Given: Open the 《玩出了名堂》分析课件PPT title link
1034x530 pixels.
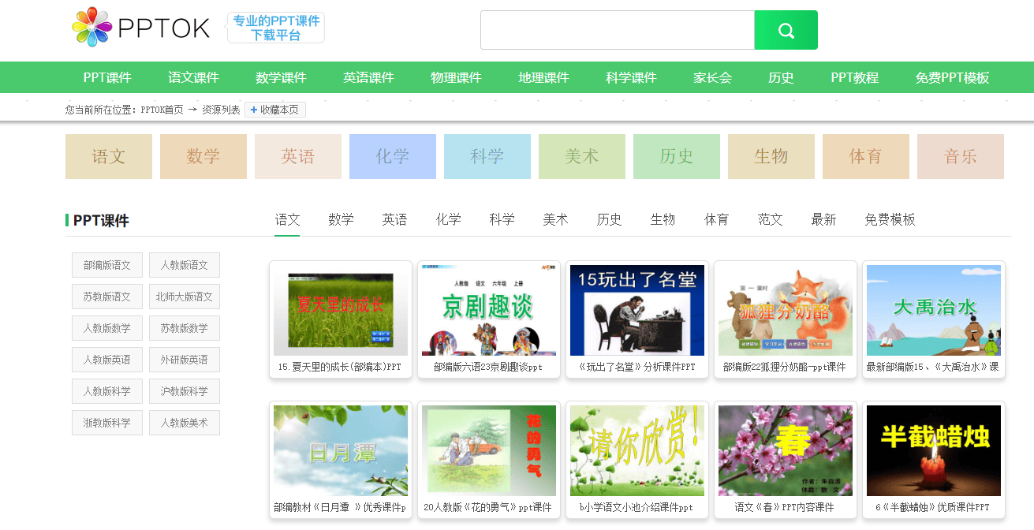Looking at the screenshot, I should click(x=636, y=367).
